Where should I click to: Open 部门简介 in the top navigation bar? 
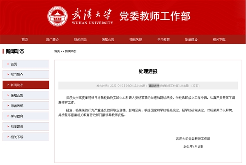pos(53,40)
